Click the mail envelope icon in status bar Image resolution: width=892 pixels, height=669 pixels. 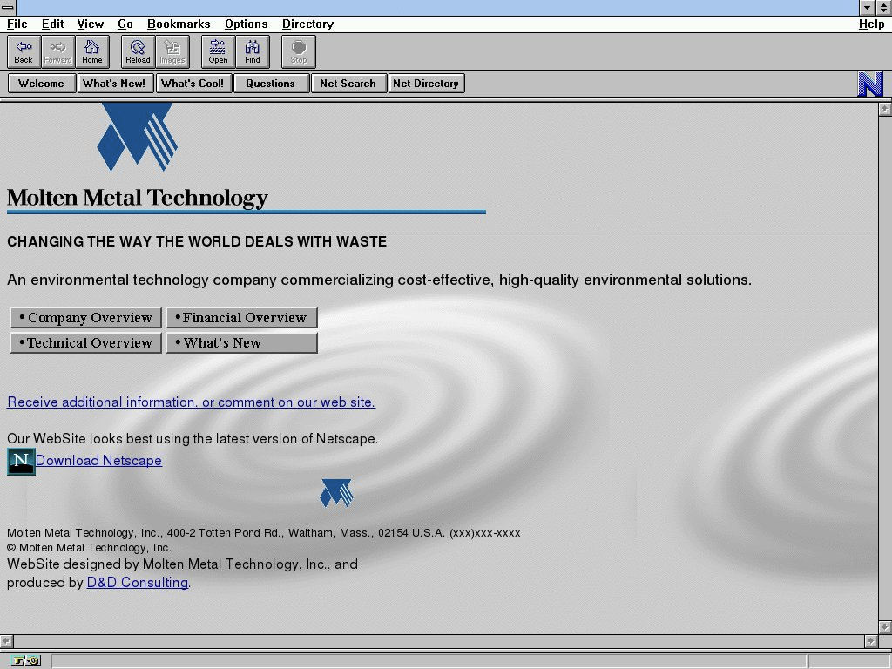[x=33, y=661]
